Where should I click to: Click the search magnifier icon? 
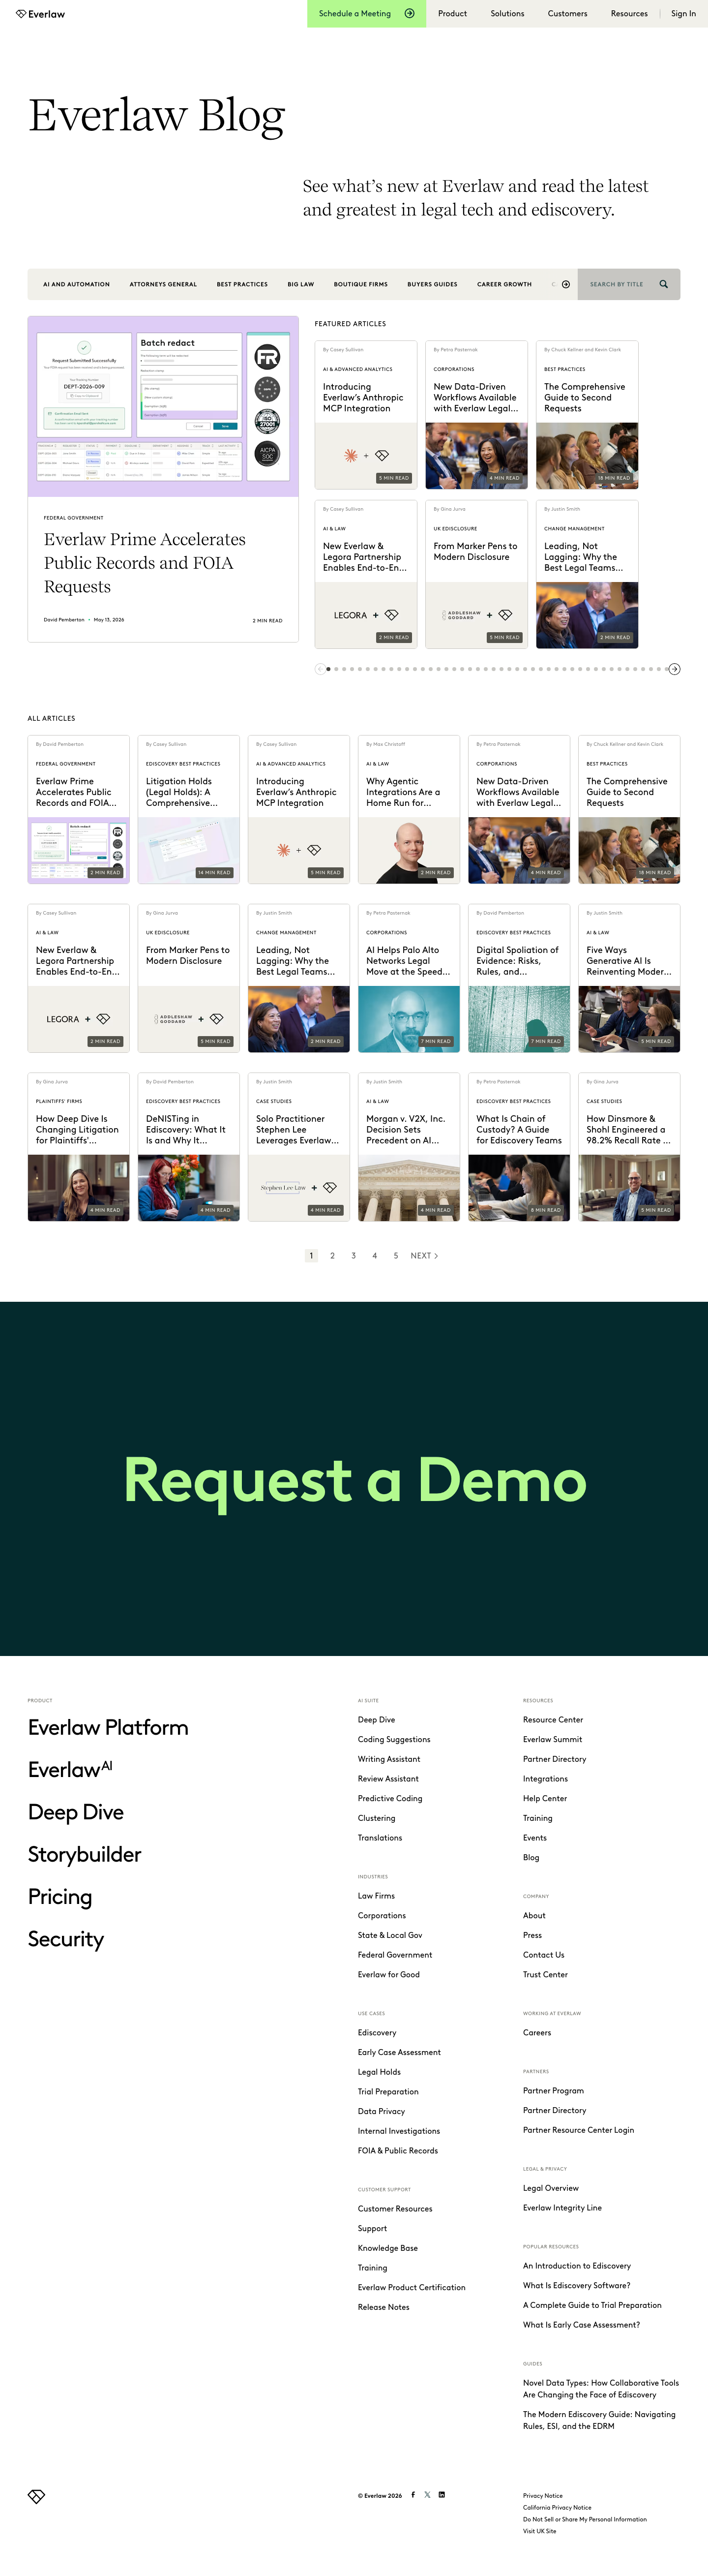663,284
